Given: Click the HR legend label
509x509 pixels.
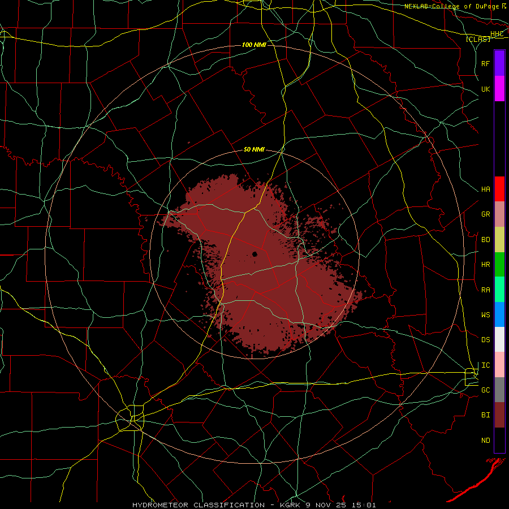Looking at the screenshot, I should click(486, 265).
